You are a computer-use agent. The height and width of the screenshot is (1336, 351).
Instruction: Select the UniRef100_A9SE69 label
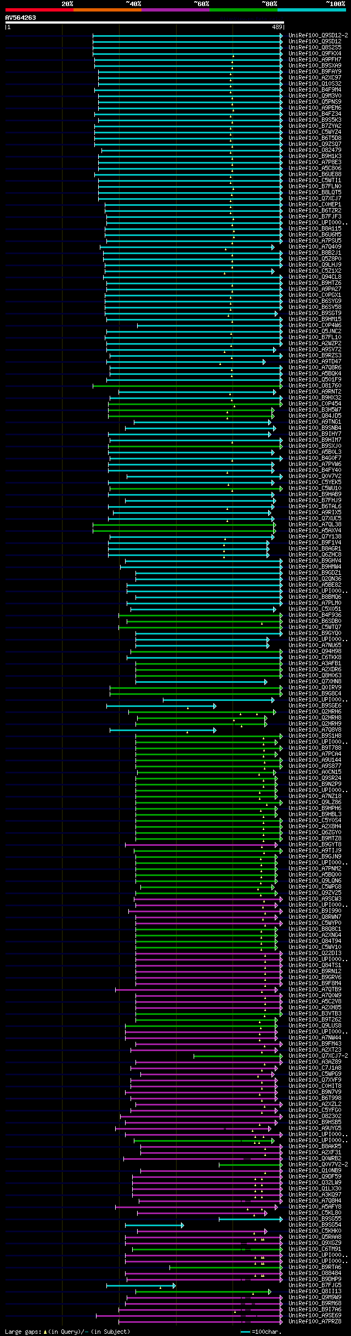[x=315, y=1315]
